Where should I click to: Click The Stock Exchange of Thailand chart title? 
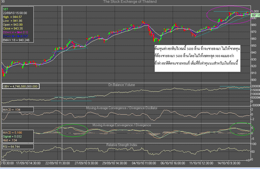coord(130,2)
